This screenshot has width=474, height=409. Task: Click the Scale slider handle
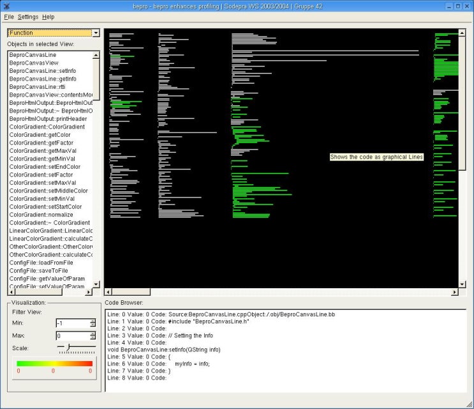[68, 347]
